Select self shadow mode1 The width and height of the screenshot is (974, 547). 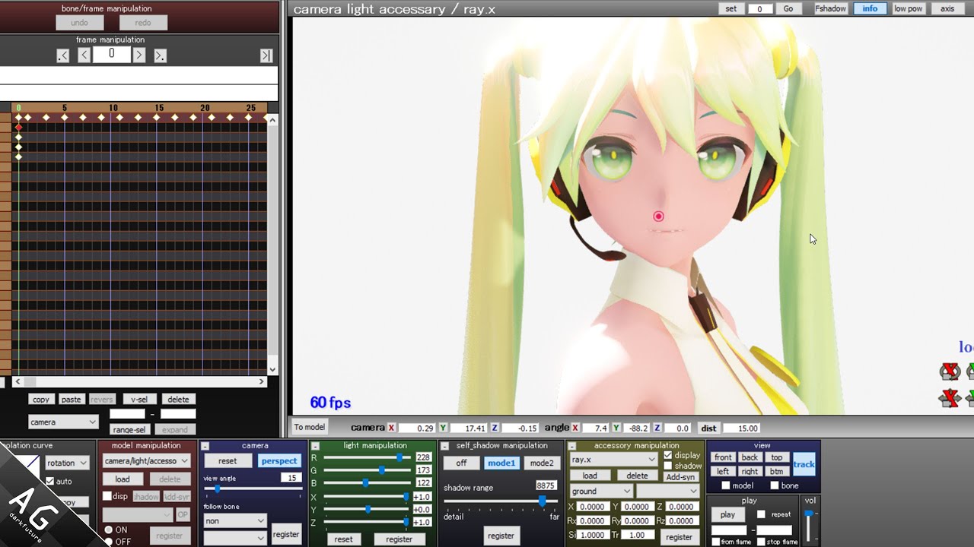501,463
